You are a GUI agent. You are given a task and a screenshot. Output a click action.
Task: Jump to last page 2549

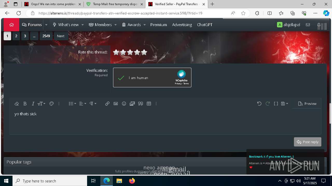tap(46, 36)
